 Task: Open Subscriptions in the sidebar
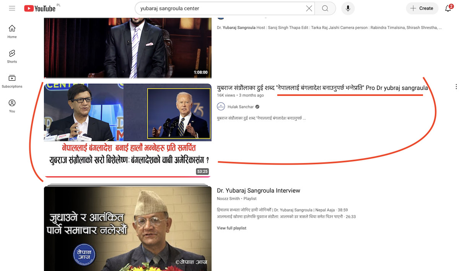coord(12,81)
